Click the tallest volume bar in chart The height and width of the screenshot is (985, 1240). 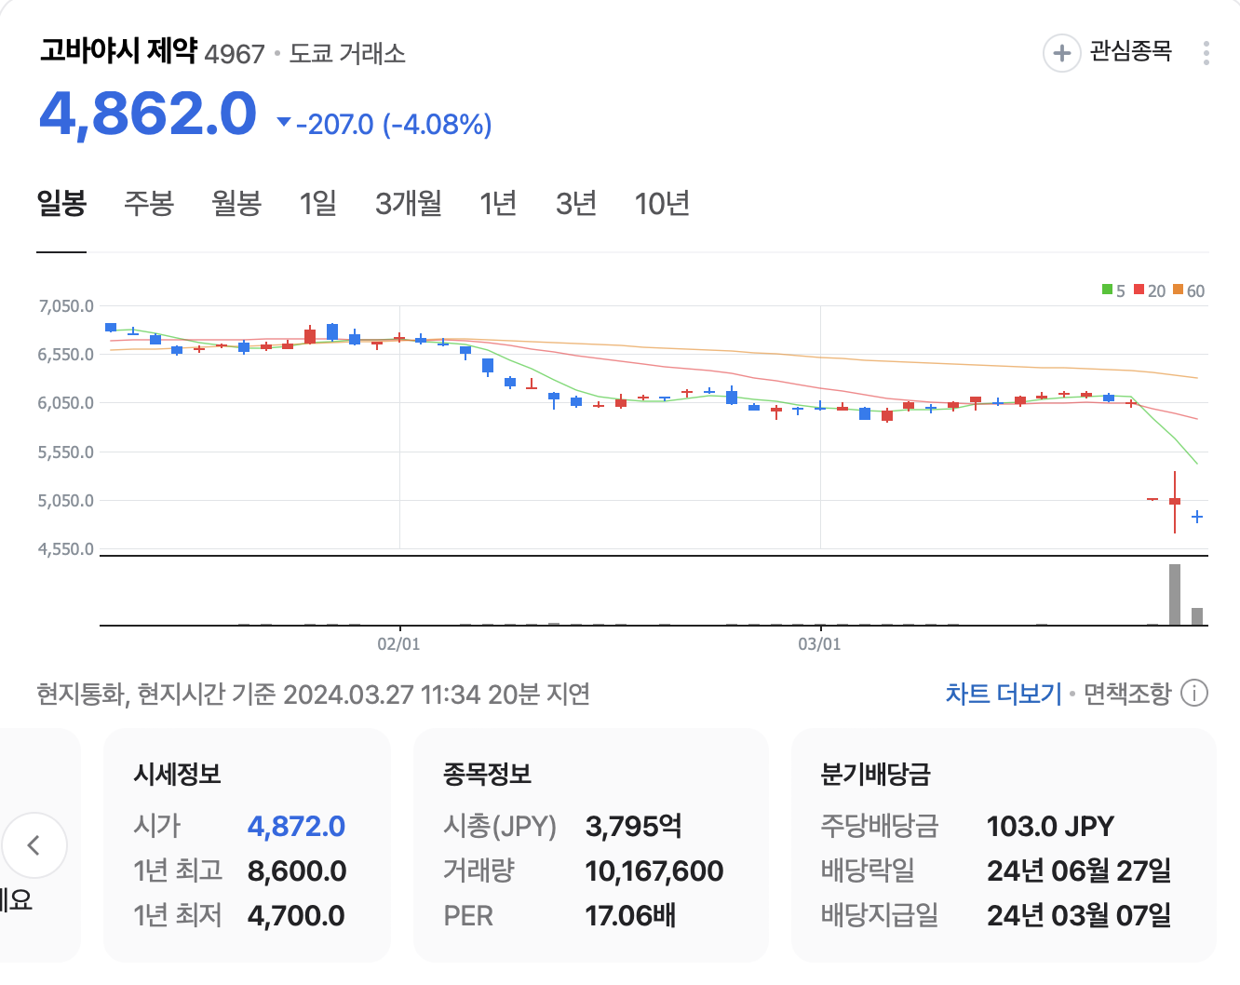(1175, 594)
